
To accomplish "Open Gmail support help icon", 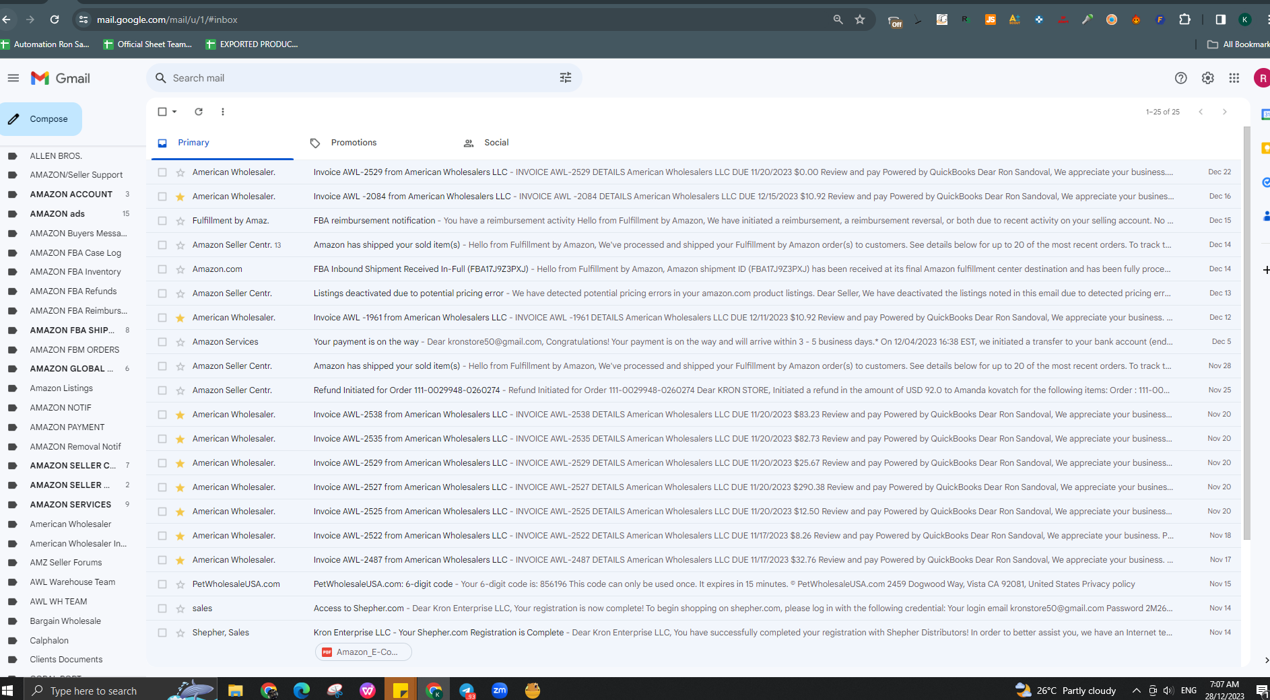I will click(1180, 78).
